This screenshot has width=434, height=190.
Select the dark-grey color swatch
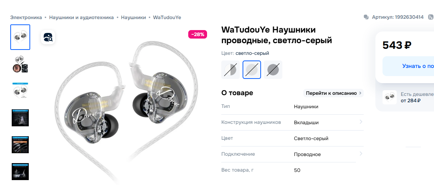click(273, 70)
